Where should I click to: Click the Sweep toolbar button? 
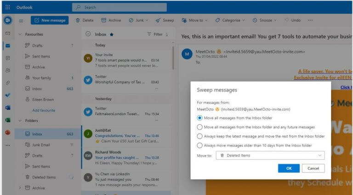pyautogui.click(x=165, y=20)
